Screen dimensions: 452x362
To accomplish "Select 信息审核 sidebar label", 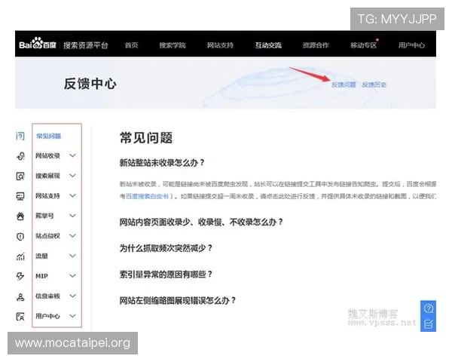I will [x=47, y=296].
